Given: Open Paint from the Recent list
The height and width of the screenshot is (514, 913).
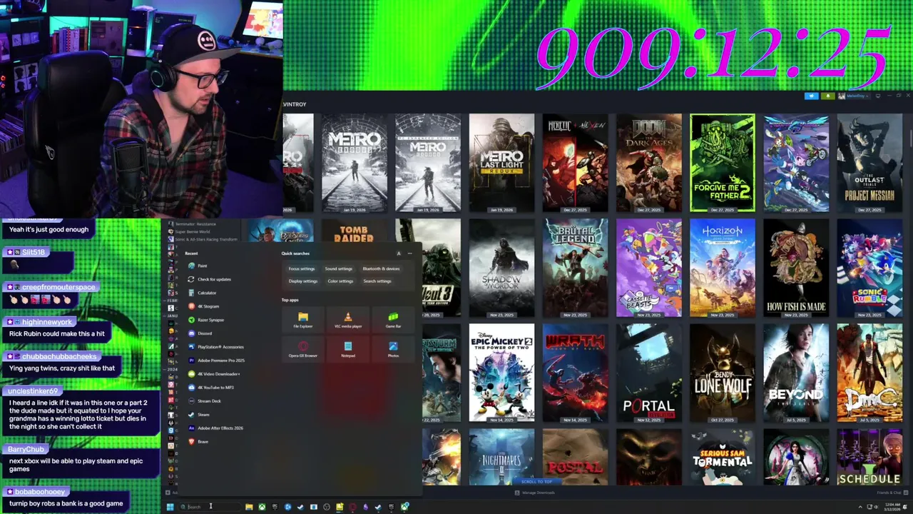Looking at the screenshot, I should click(x=198, y=266).
